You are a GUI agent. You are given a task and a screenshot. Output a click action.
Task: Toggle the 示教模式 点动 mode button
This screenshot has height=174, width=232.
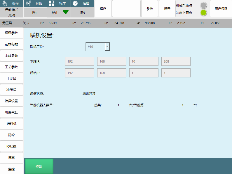[x=12, y=13]
